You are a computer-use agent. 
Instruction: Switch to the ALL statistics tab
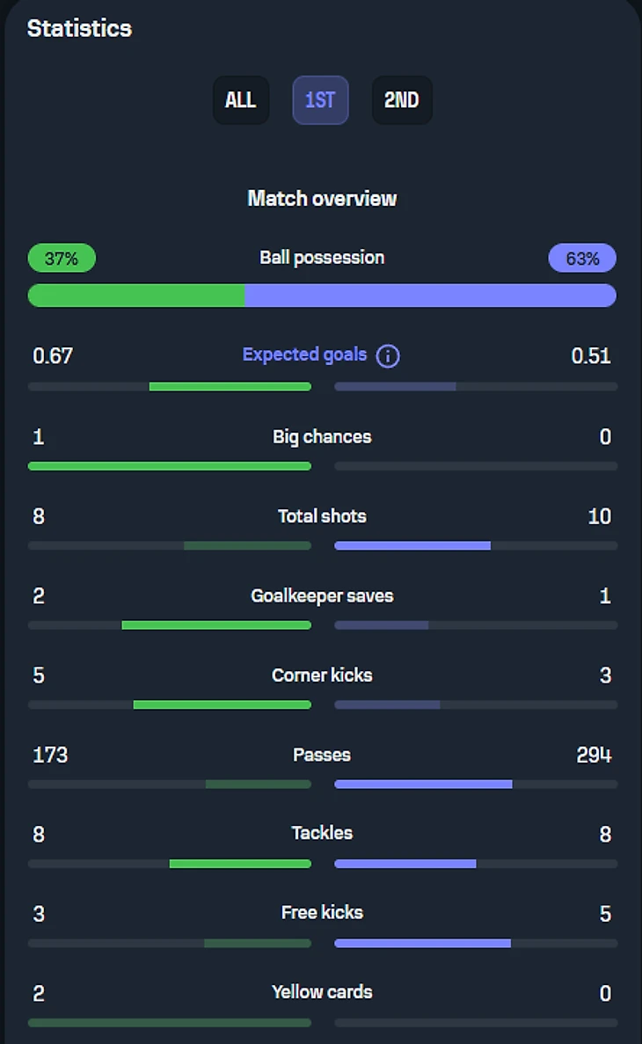[240, 100]
